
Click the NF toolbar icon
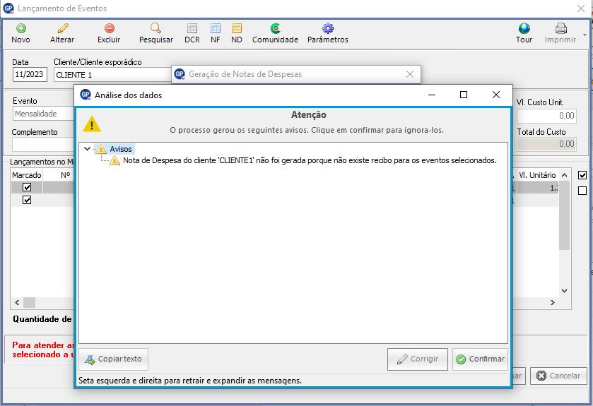[x=215, y=29]
